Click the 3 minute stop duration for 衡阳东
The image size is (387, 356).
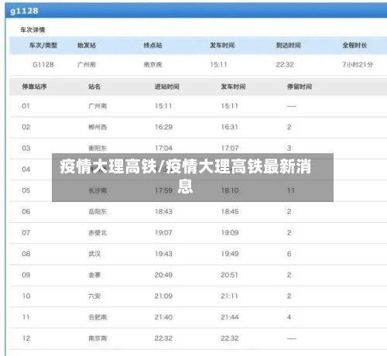[289, 149]
